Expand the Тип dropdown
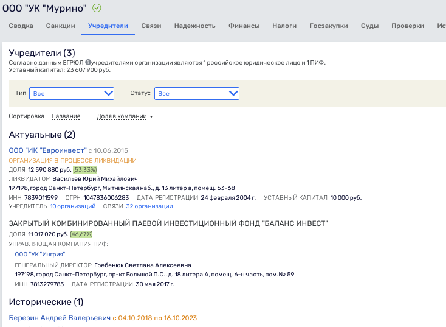This screenshot has width=446, height=327. click(x=72, y=94)
